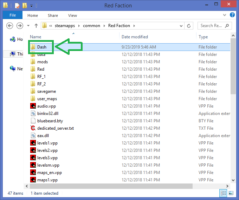Image resolution: width=239 pixels, height=200 pixels.
Task: Expand the ribbon with the chevron
Action: pos(226,15)
